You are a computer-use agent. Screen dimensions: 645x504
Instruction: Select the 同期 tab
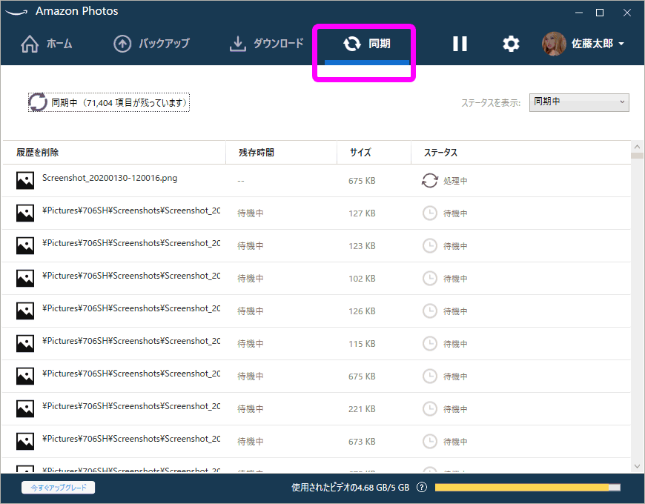(x=367, y=44)
